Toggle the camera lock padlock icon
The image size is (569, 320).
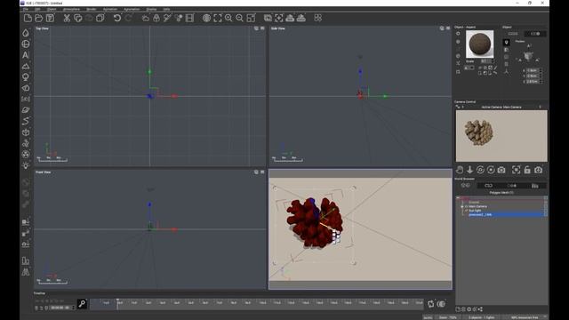tap(527, 170)
